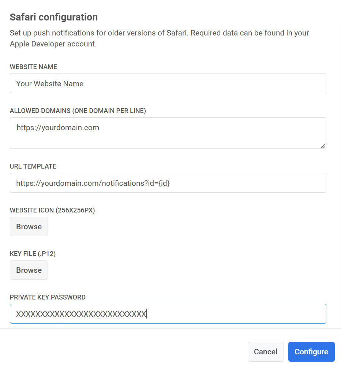Click the Safari configuration heading
Screen dimensions: 341x373
click(53, 17)
